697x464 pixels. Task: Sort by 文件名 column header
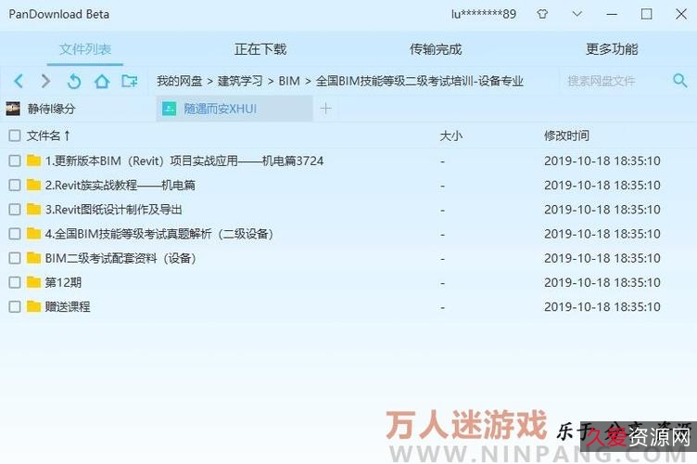coord(48,135)
